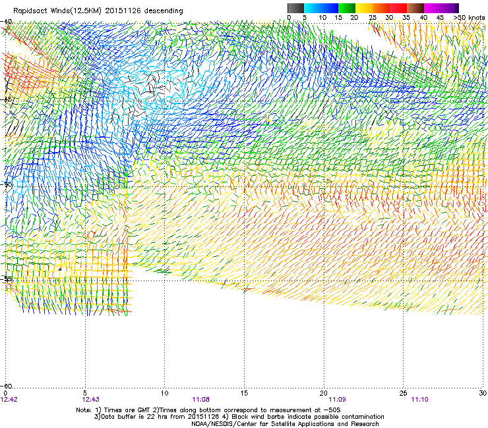This screenshot has width=488, height=428.
Task: Click the '>50 knots' legend label
Action: click(469, 18)
